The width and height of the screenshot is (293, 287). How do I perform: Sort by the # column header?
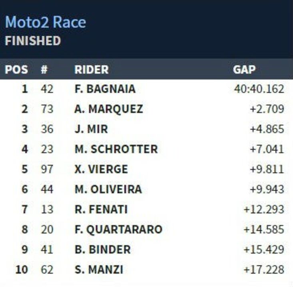tap(44, 69)
